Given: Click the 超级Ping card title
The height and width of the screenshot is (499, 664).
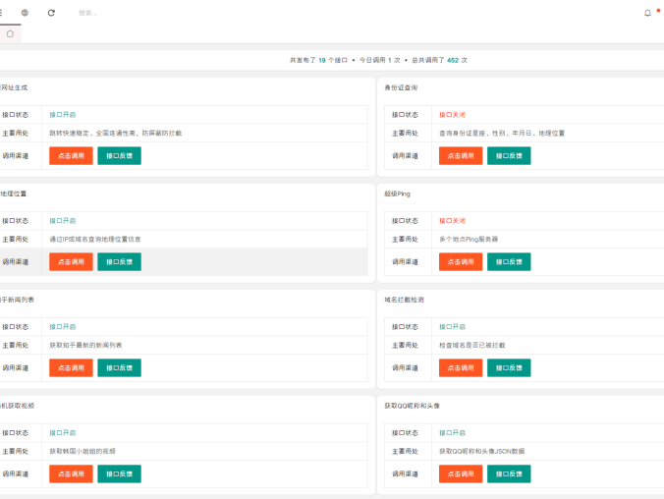Looking at the screenshot, I should coord(397,194).
